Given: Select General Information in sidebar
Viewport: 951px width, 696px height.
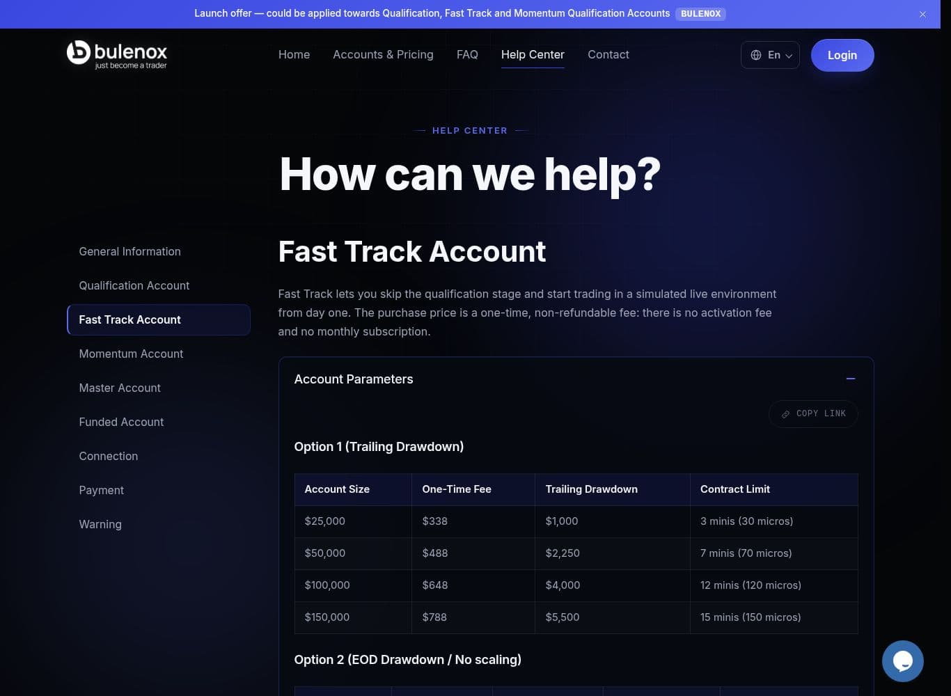Looking at the screenshot, I should (159, 251).
